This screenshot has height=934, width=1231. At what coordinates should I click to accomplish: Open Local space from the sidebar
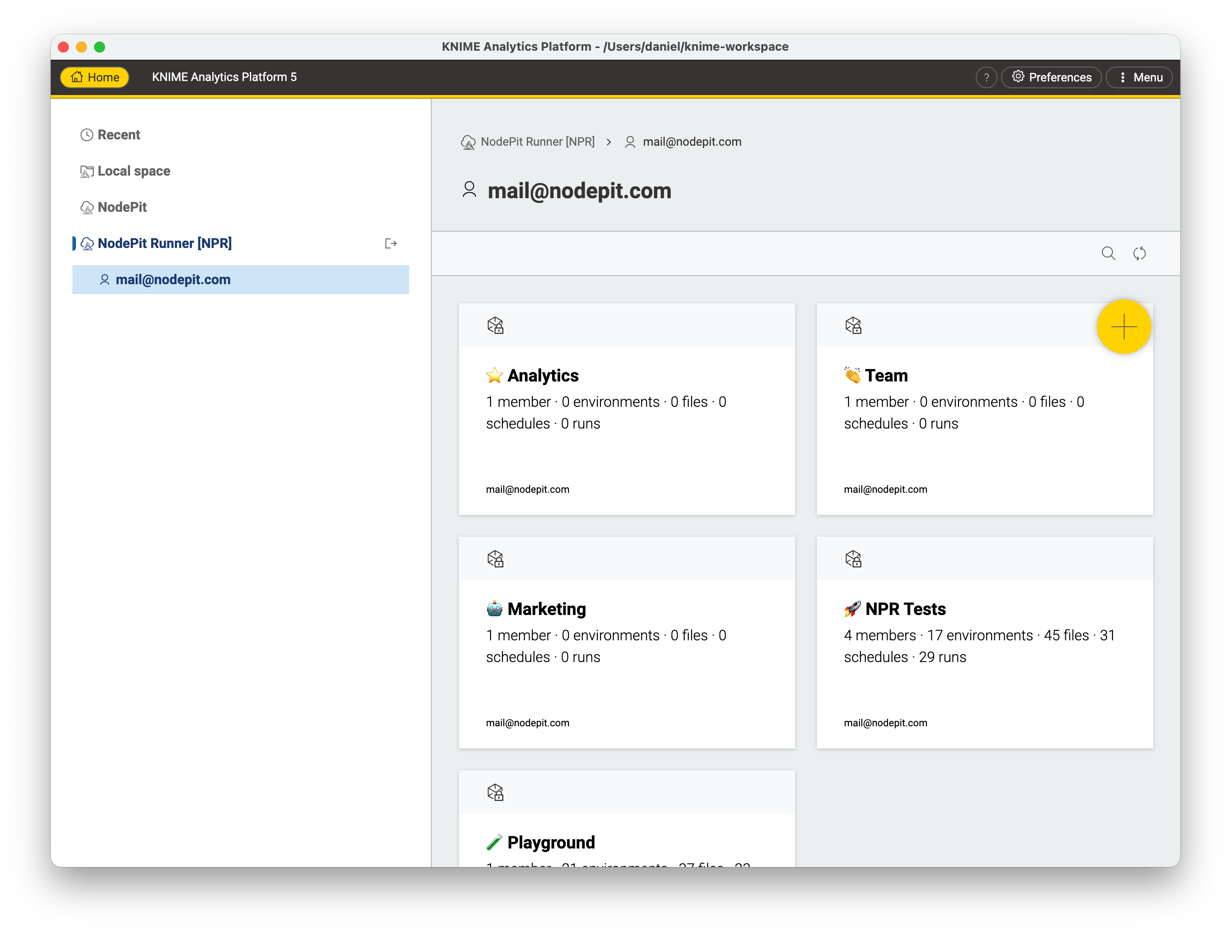tap(134, 171)
